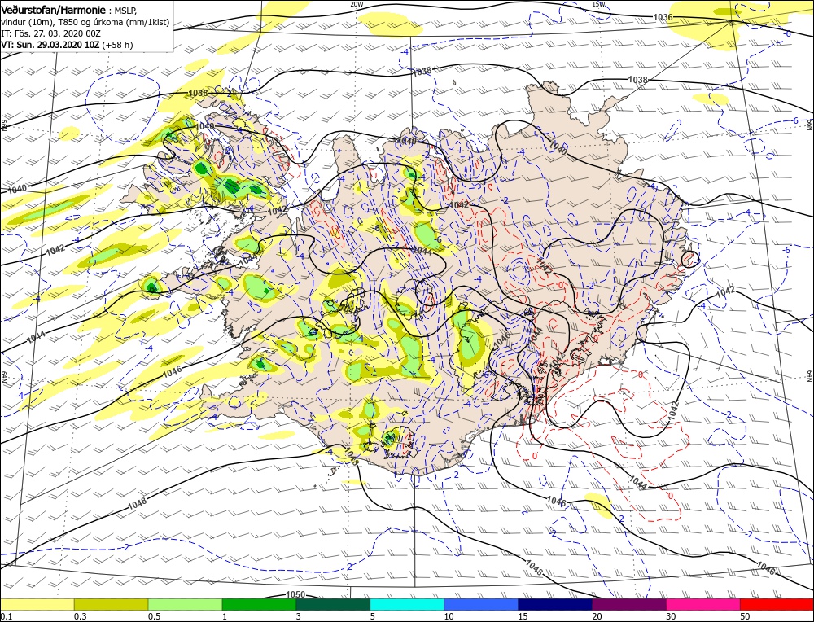The image size is (814, 622).
Task: Click the olive 0.3–0.5 legend swatch
Action: pyautogui.click(x=111, y=604)
